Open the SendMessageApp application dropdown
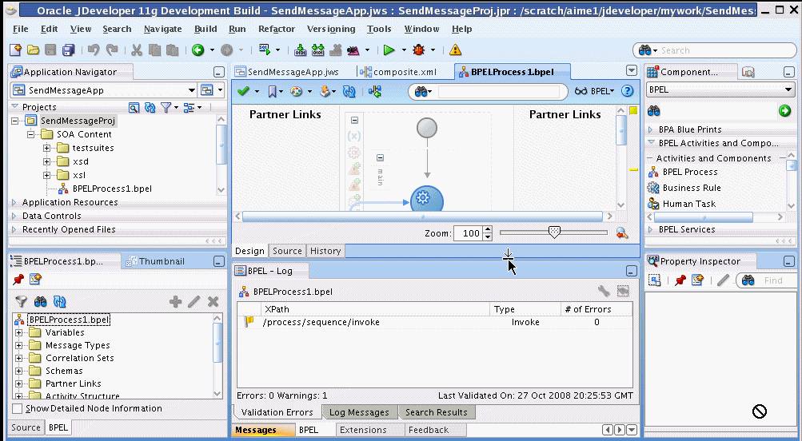This screenshot has height=441, width=802. (x=192, y=90)
